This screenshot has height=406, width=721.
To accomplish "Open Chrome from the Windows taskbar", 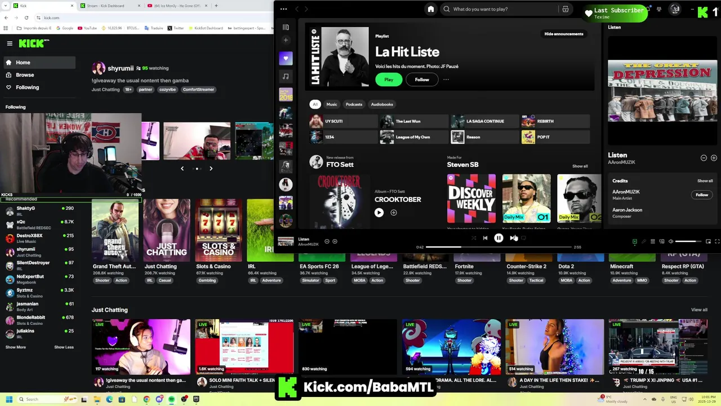I will pyautogui.click(x=146, y=399).
